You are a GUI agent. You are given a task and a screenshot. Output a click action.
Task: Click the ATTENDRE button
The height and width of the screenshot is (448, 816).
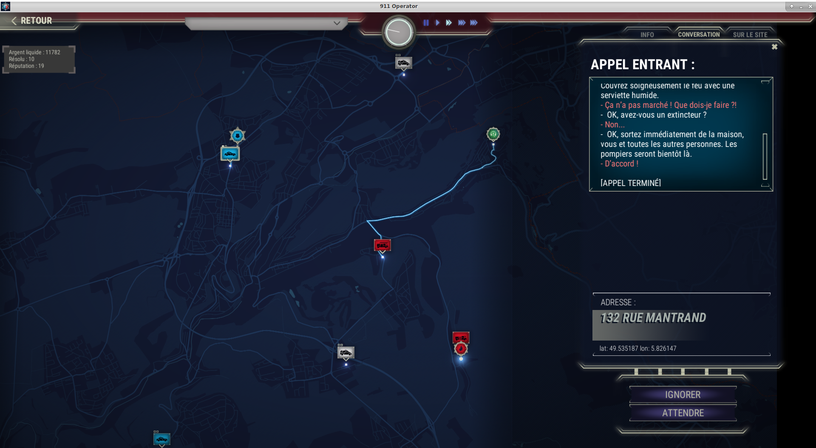pos(683,413)
